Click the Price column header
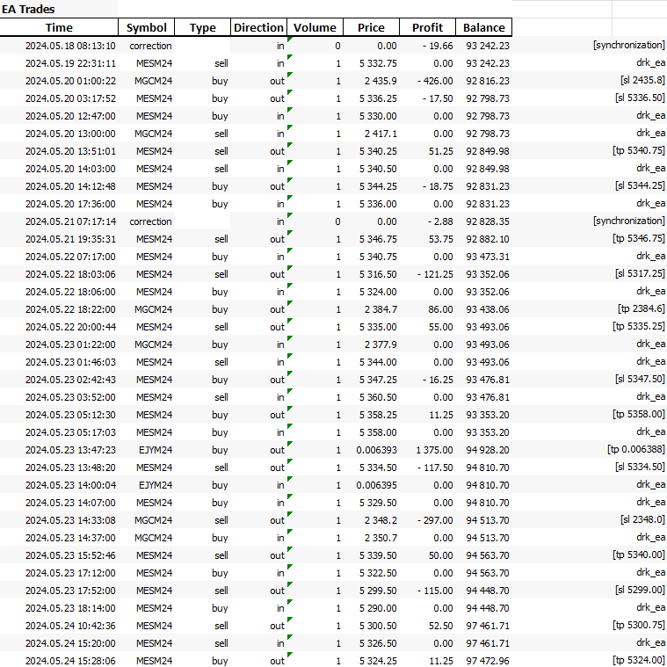 tap(371, 27)
